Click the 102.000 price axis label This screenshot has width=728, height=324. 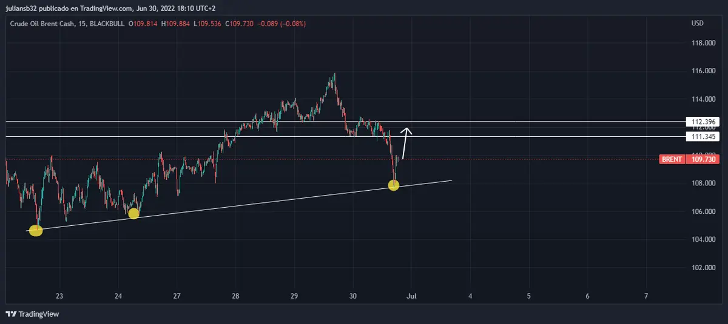tap(703, 268)
